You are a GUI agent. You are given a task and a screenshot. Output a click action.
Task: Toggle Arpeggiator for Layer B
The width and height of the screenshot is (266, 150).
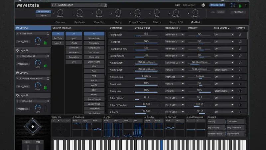(23, 64)
